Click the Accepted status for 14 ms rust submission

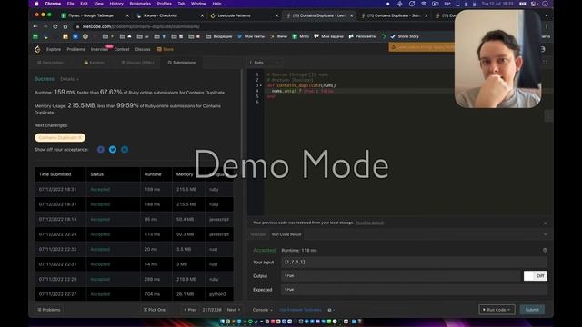click(x=100, y=264)
